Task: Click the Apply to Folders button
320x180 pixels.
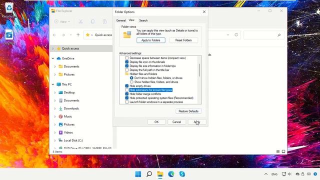Action: click(151, 40)
